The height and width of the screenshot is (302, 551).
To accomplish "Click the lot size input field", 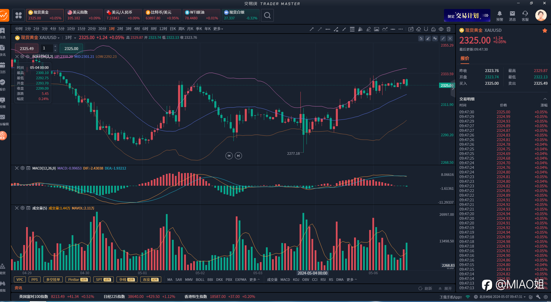I will (46, 48).
